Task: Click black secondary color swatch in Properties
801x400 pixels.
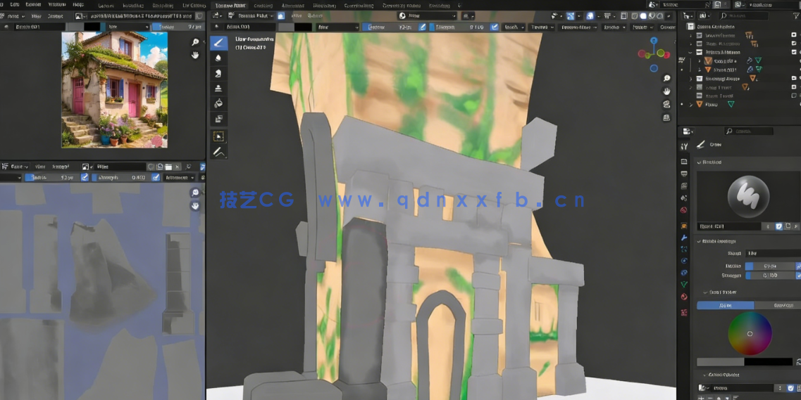Action: (768, 362)
